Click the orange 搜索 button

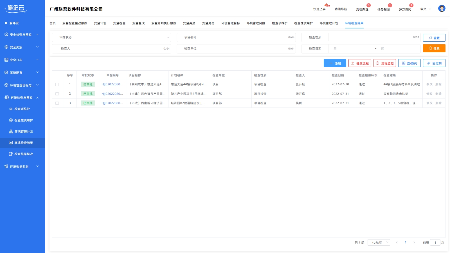[x=434, y=48]
